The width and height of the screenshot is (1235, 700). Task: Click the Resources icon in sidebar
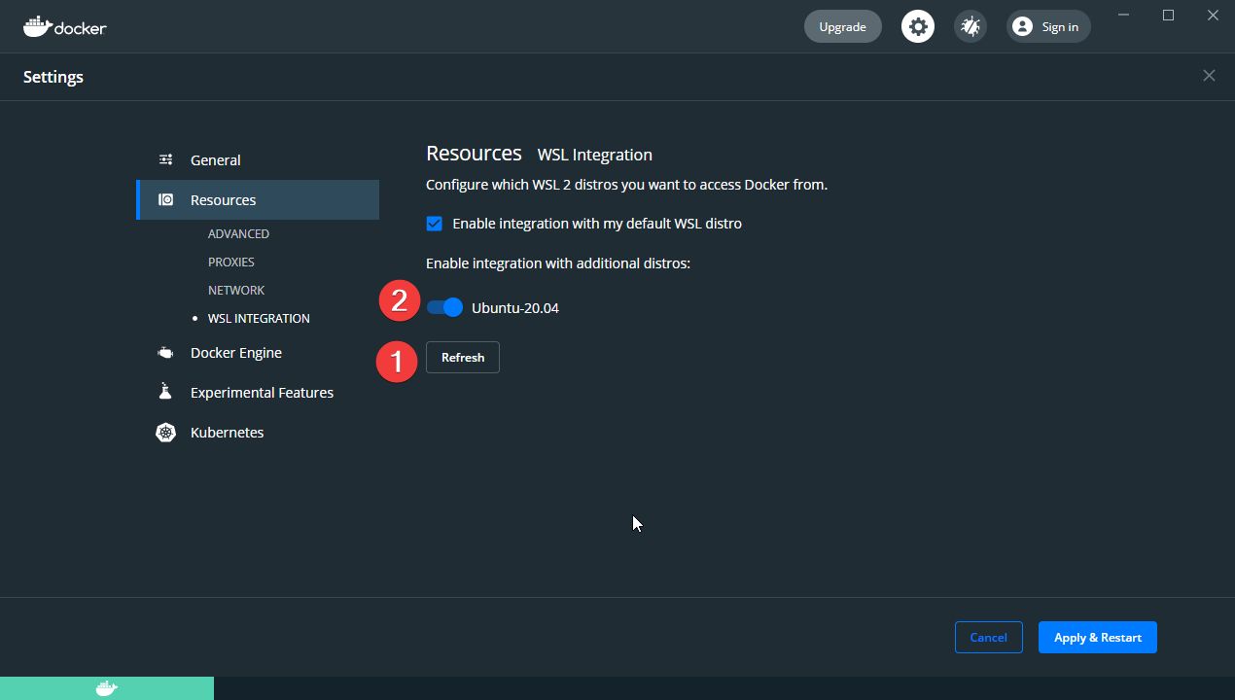166,199
